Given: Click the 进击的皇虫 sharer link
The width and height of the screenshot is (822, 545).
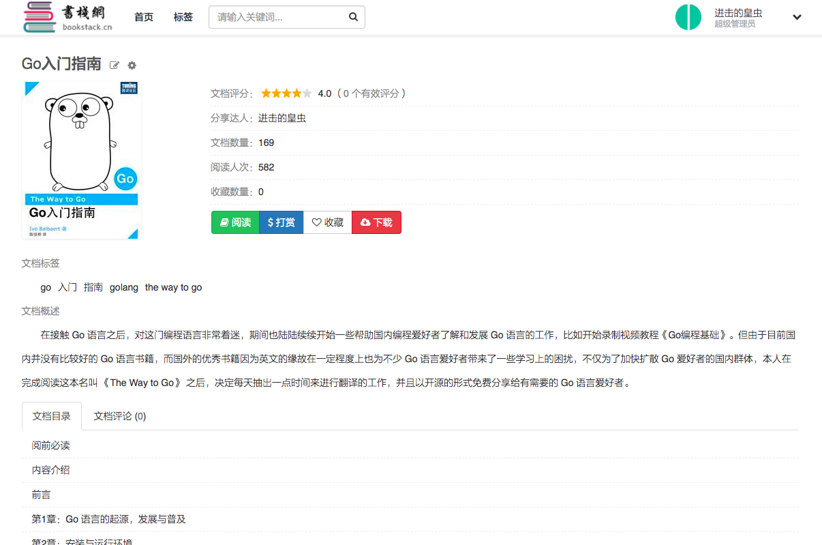Looking at the screenshot, I should (x=281, y=117).
